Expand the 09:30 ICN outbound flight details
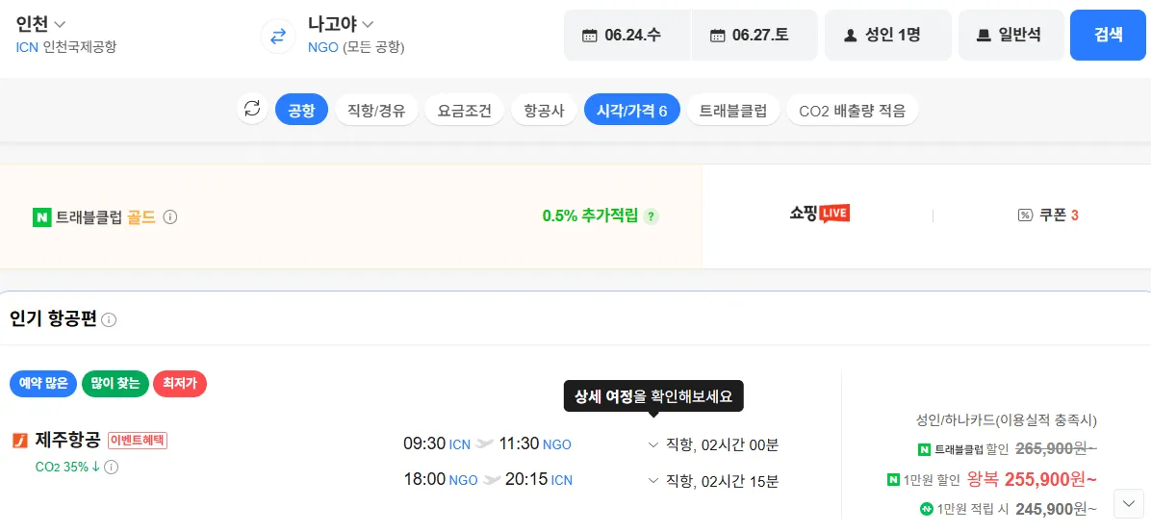1151x532 pixels. (x=653, y=444)
